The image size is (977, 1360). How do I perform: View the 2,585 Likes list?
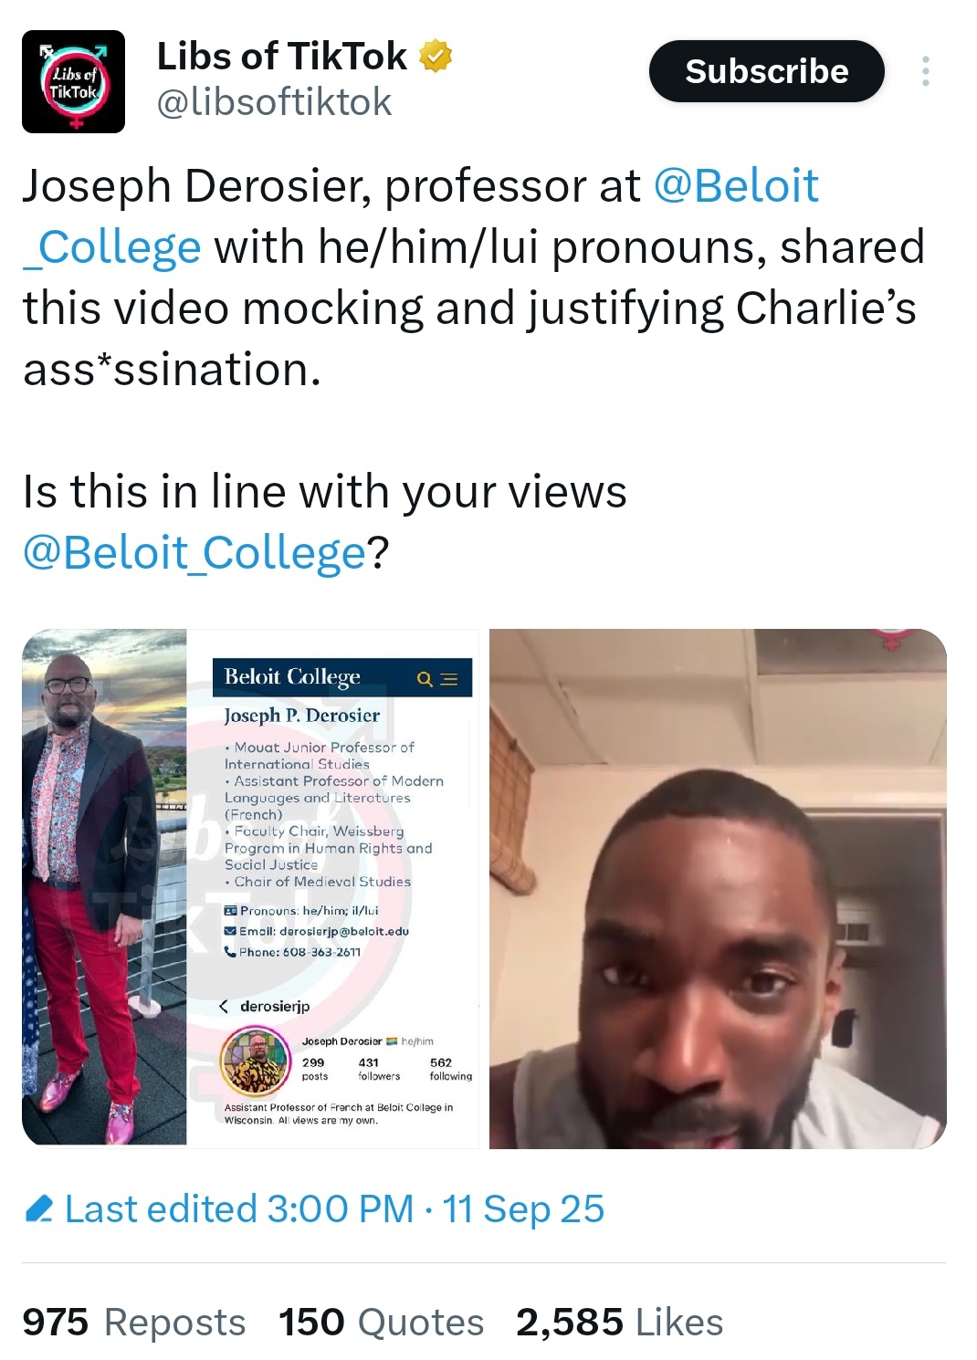pyautogui.click(x=620, y=1322)
